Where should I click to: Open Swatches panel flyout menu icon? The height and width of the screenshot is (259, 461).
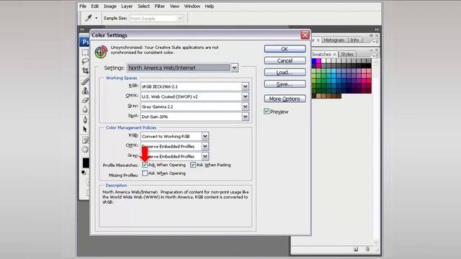(376, 55)
